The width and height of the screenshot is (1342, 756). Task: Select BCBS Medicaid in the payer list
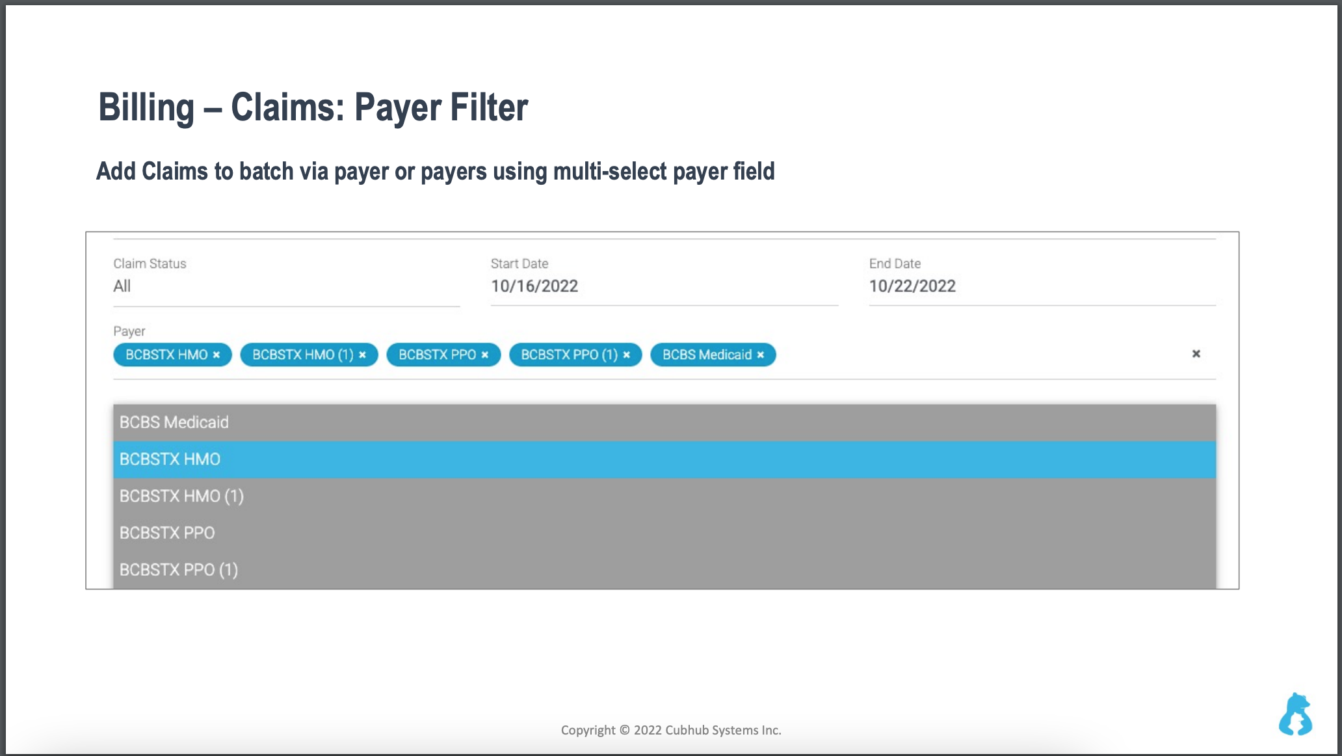[664, 423]
